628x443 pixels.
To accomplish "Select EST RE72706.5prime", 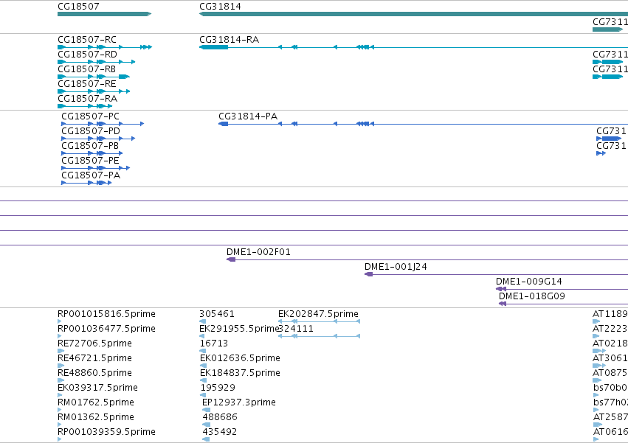I will click(x=94, y=343).
